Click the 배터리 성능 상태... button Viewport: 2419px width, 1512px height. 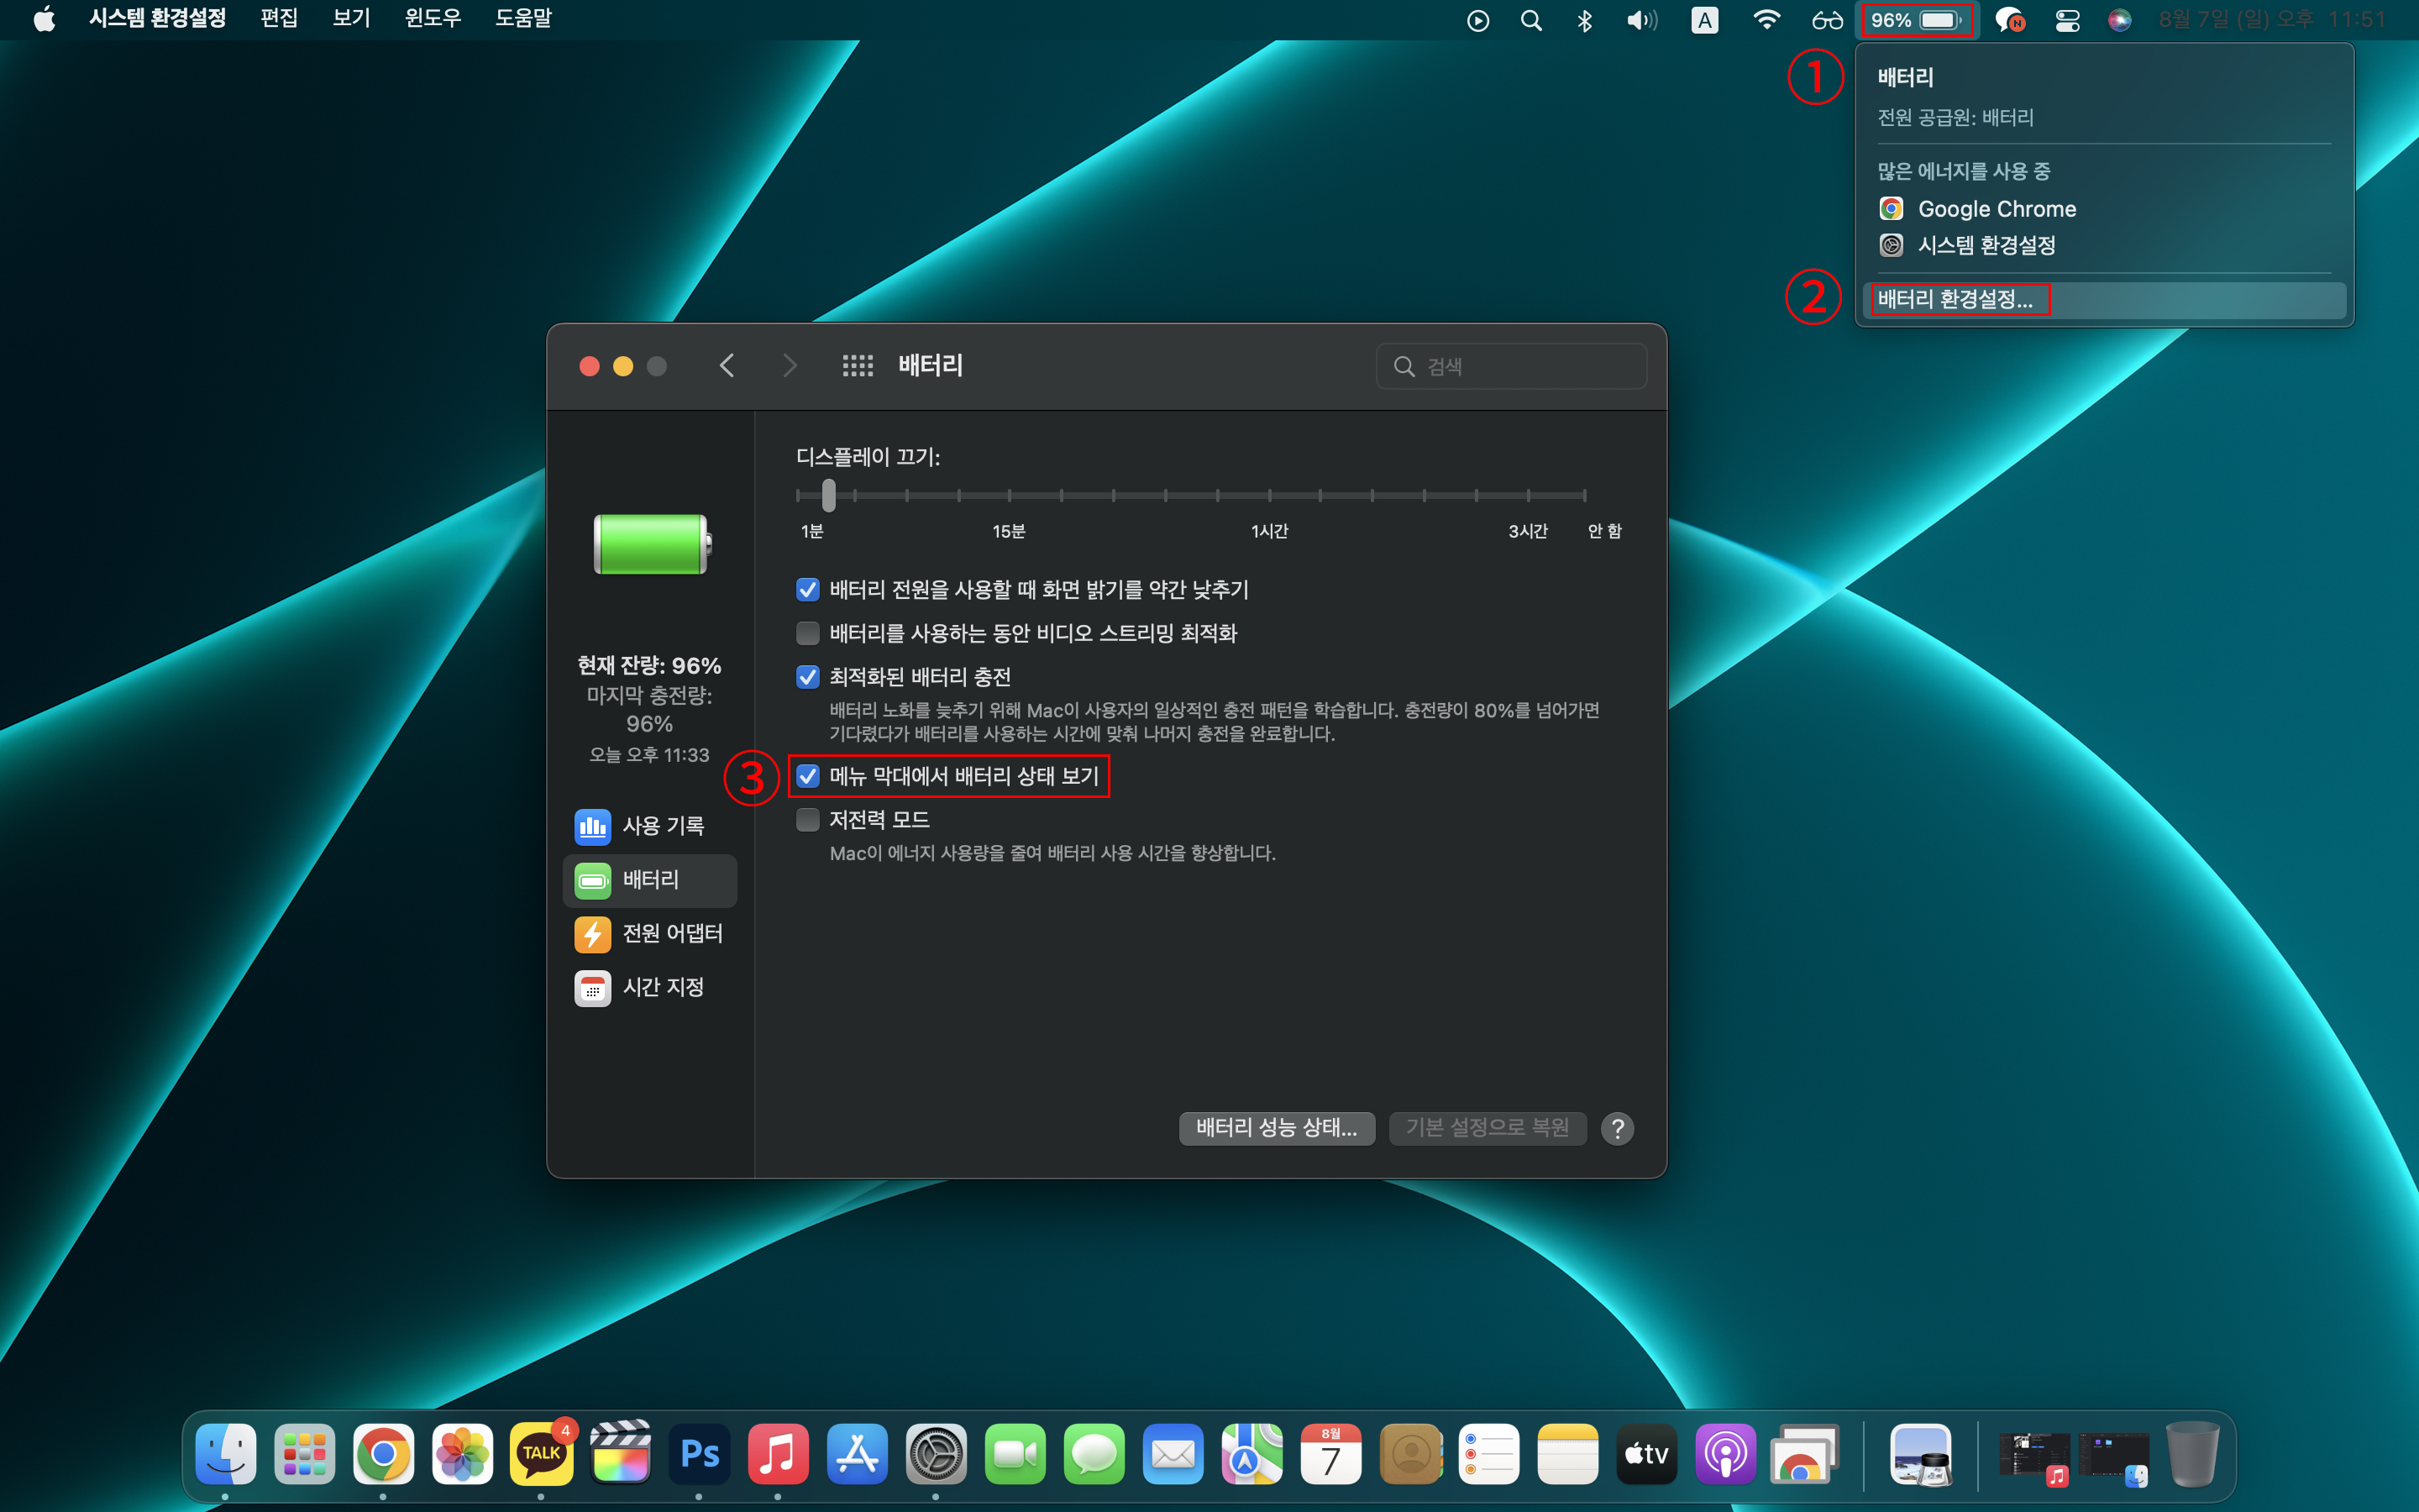[1276, 1128]
